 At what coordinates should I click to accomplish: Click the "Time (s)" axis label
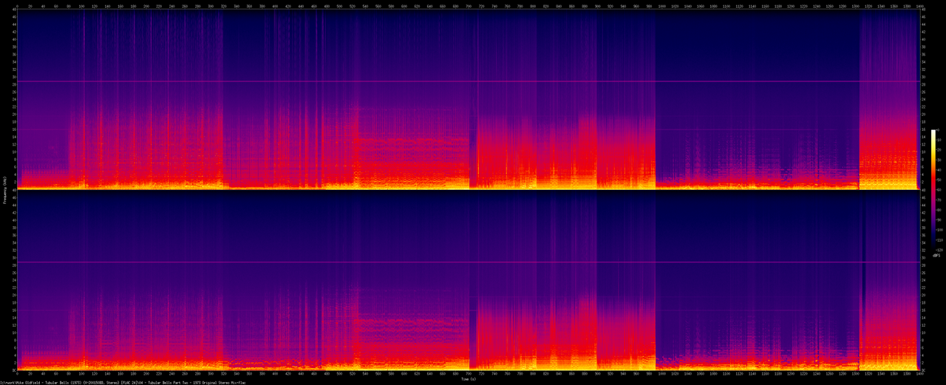tap(469, 378)
